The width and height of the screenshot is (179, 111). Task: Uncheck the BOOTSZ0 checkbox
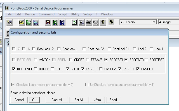click(x=126, y=60)
